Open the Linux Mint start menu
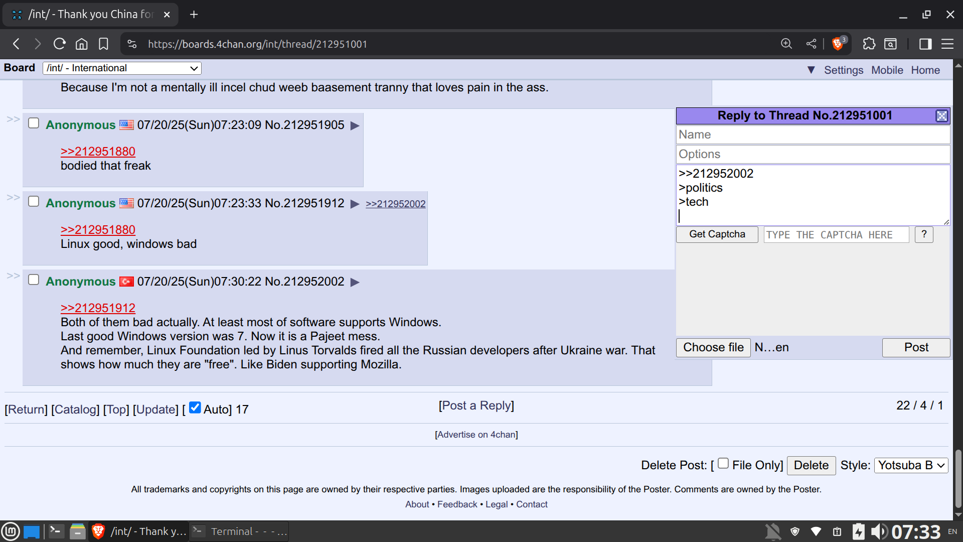 (11, 531)
